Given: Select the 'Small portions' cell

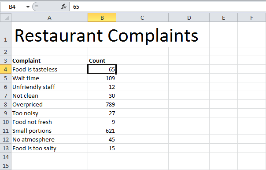Looking at the screenshot, I should pos(49,131).
